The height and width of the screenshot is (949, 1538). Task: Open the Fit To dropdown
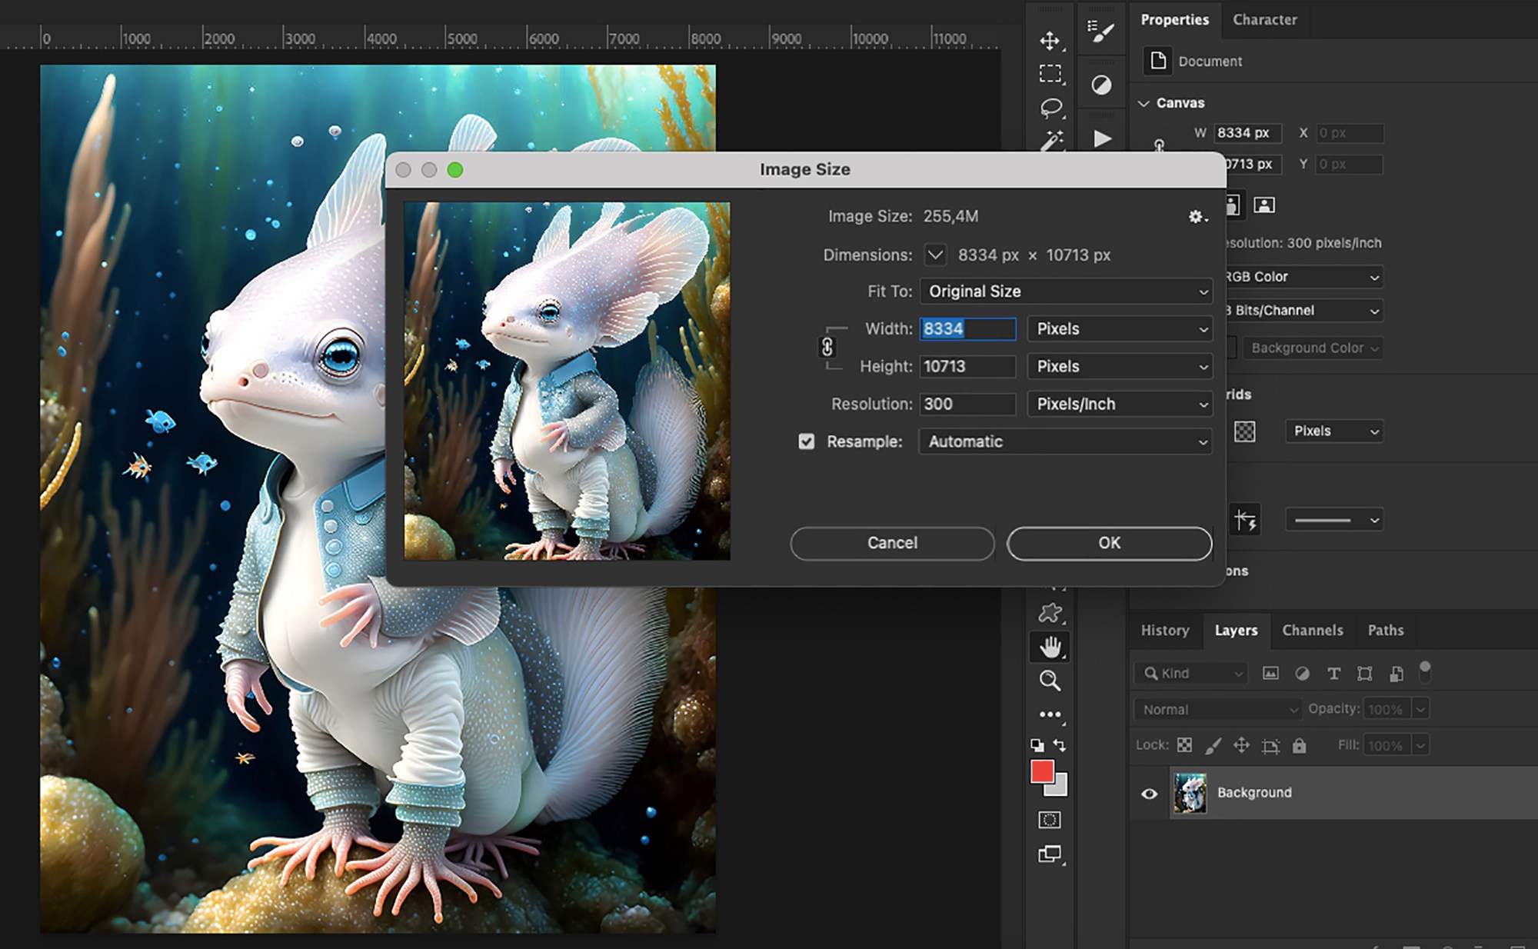click(x=1065, y=291)
